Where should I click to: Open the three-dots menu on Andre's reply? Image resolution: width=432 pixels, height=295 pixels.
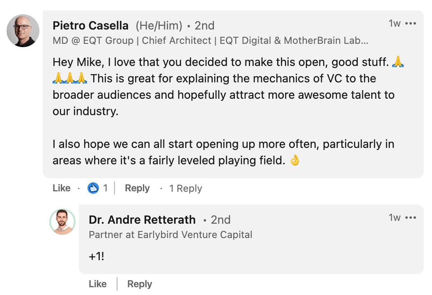click(411, 218)
